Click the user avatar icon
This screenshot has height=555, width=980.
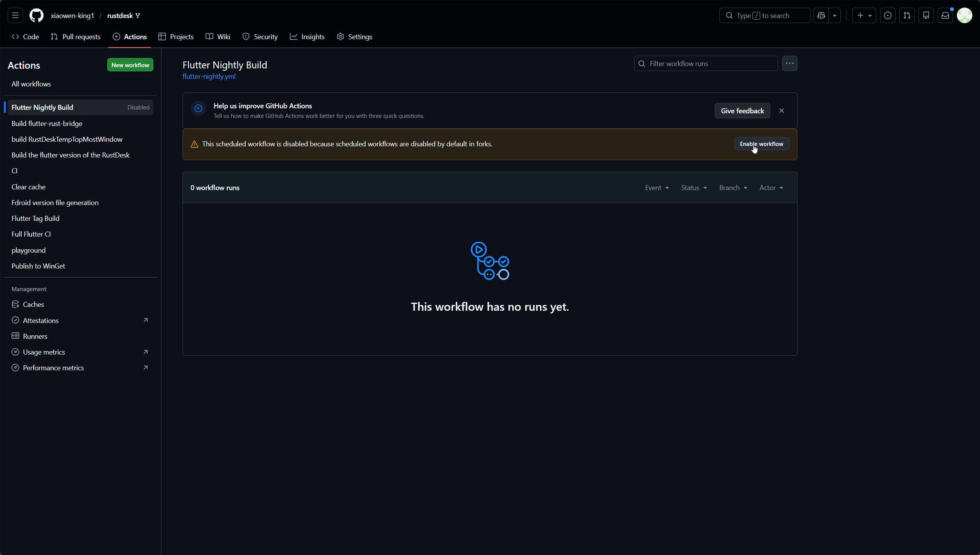coord(964,15)
